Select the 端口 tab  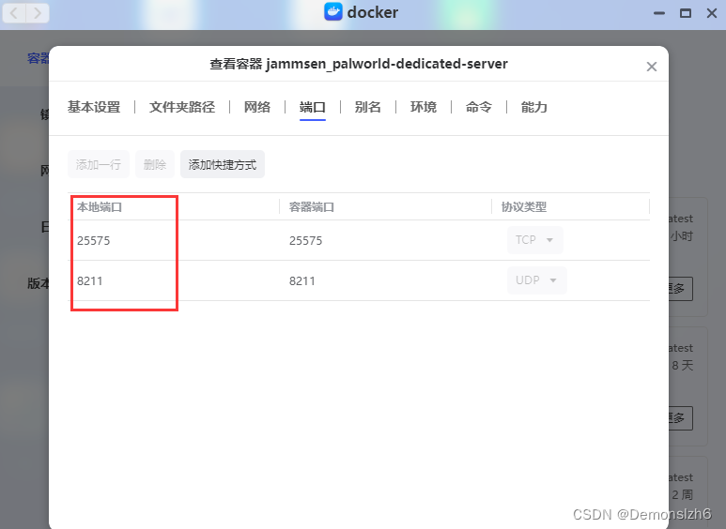pyautogui.click(x=313, y=107)
